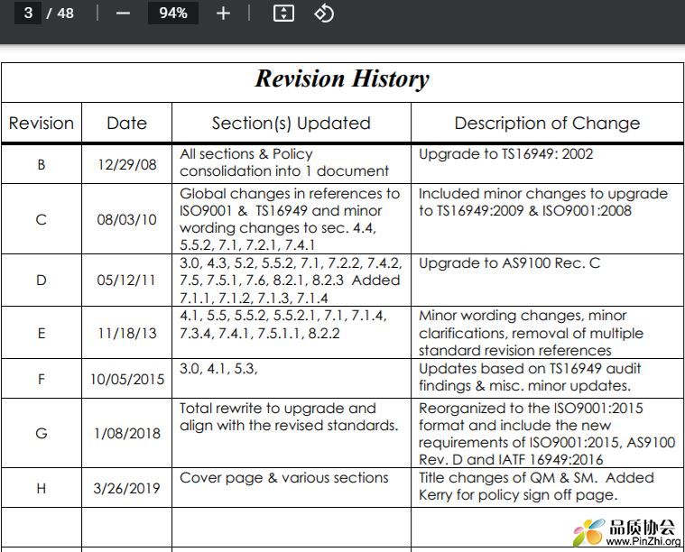Click revision letter G

click(42, 433)
